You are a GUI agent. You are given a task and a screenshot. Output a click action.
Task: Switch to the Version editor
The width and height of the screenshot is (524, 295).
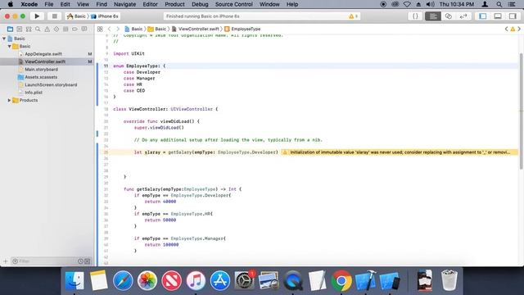pos(463,16)
